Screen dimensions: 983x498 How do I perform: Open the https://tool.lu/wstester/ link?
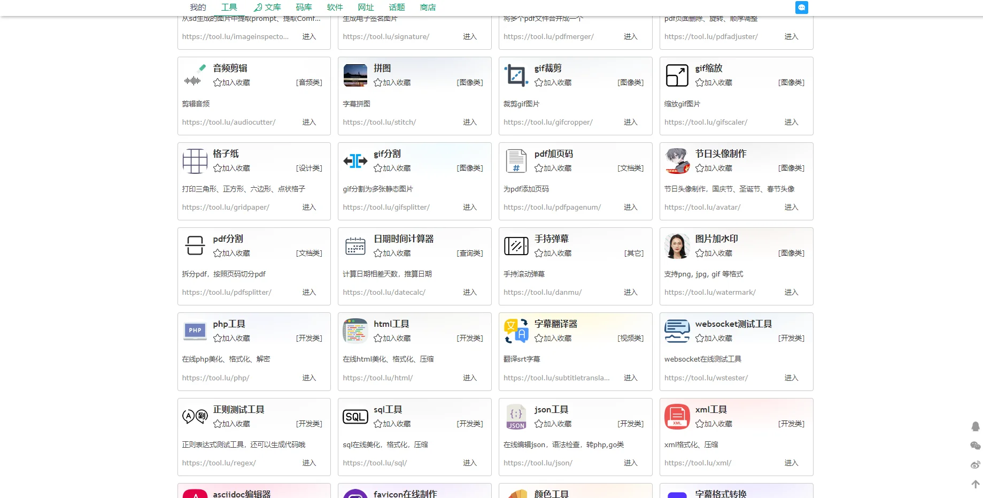pyautogui.click(x=706, y=378)
